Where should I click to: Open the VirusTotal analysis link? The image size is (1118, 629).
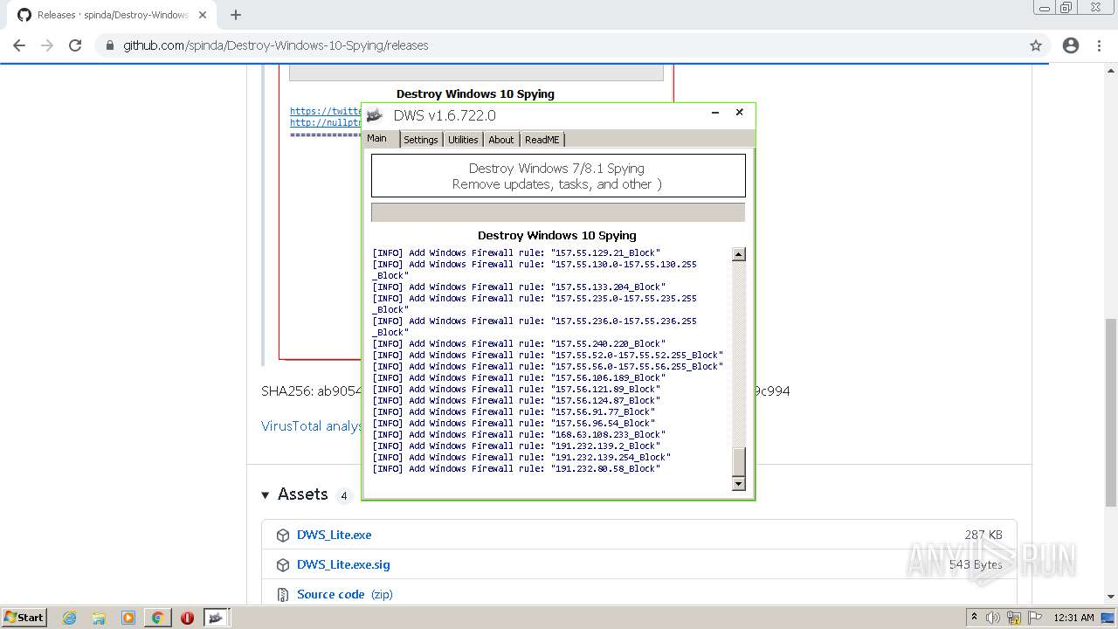tap(312, 425)
